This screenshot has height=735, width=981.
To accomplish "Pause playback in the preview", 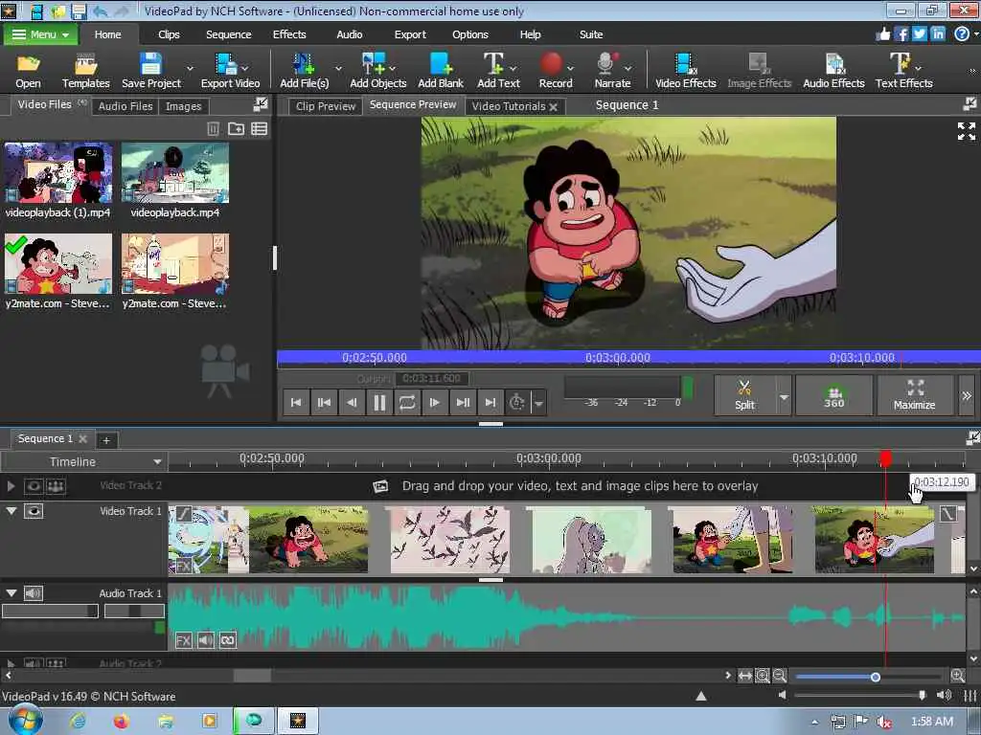I will 379,403.
